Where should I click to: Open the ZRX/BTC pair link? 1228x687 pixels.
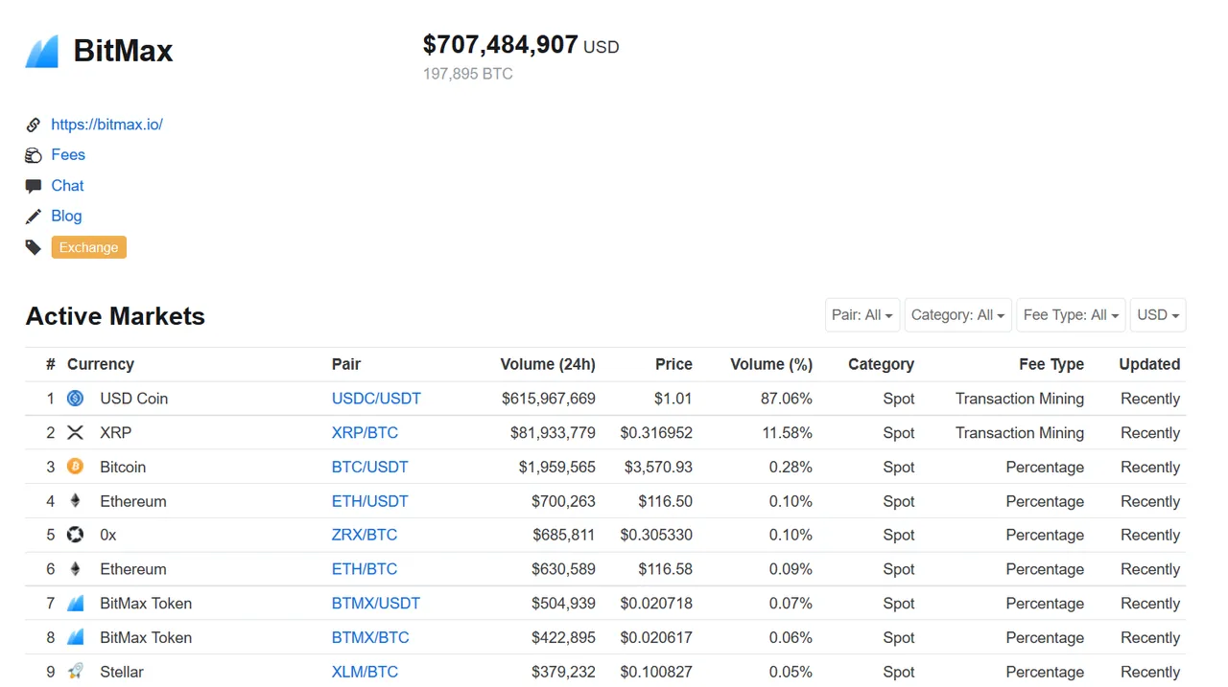(365, 535)
